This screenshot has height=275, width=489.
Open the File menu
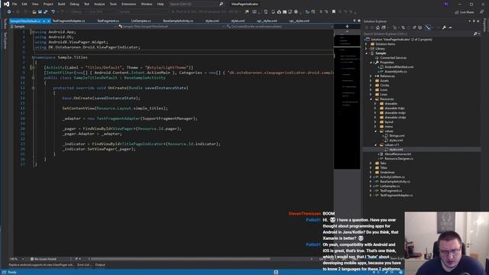point(15,4)
